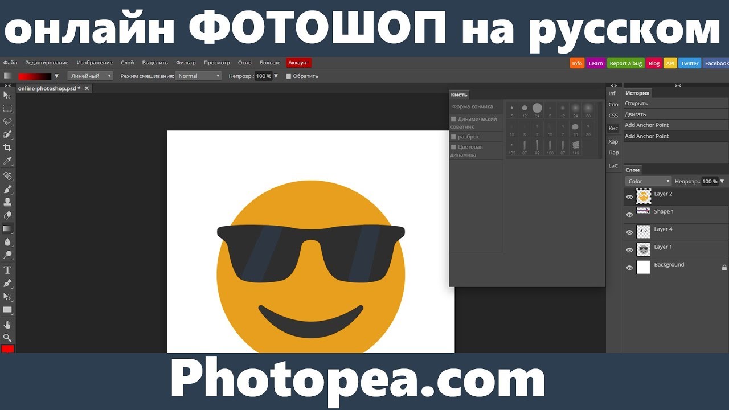Close the online-photoshop.psd document tab
This screenshot has width=729, height=410.
tap(87, 88)
